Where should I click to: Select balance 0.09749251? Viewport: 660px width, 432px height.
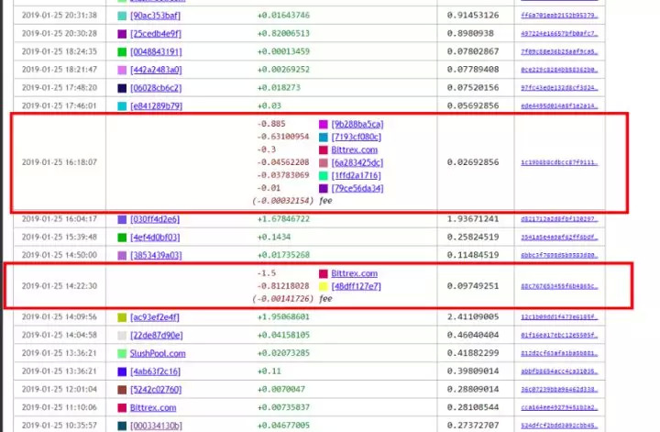click(x=473, y=286)
